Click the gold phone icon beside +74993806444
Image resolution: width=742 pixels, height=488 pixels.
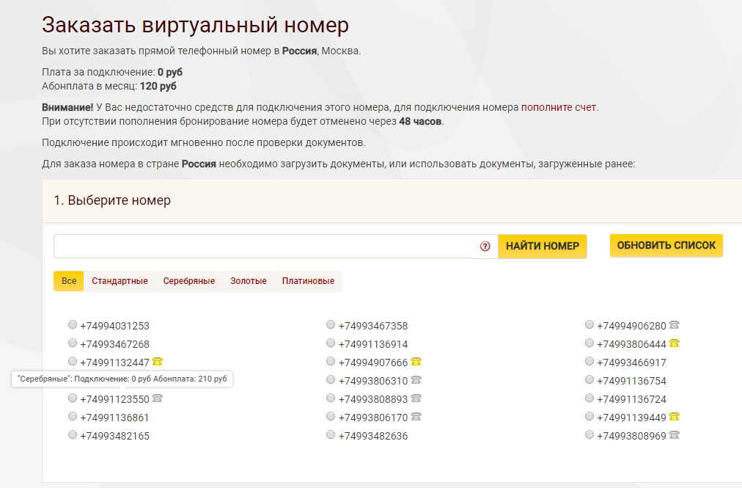pos(675,343)
